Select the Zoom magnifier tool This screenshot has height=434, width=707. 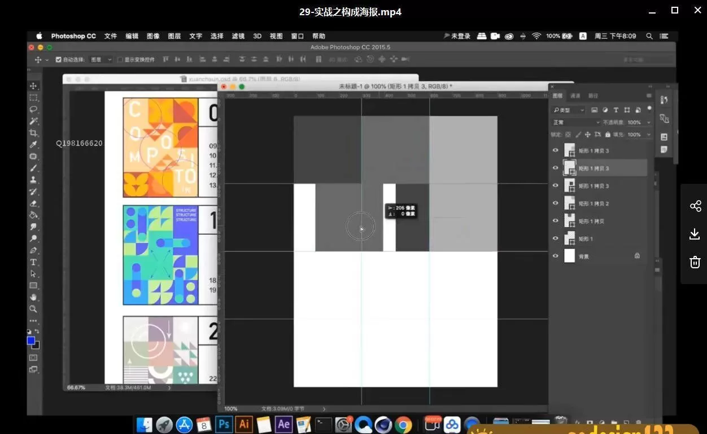(33, 309)
